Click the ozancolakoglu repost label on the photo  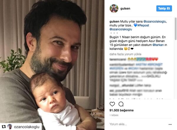coord(27,127)
